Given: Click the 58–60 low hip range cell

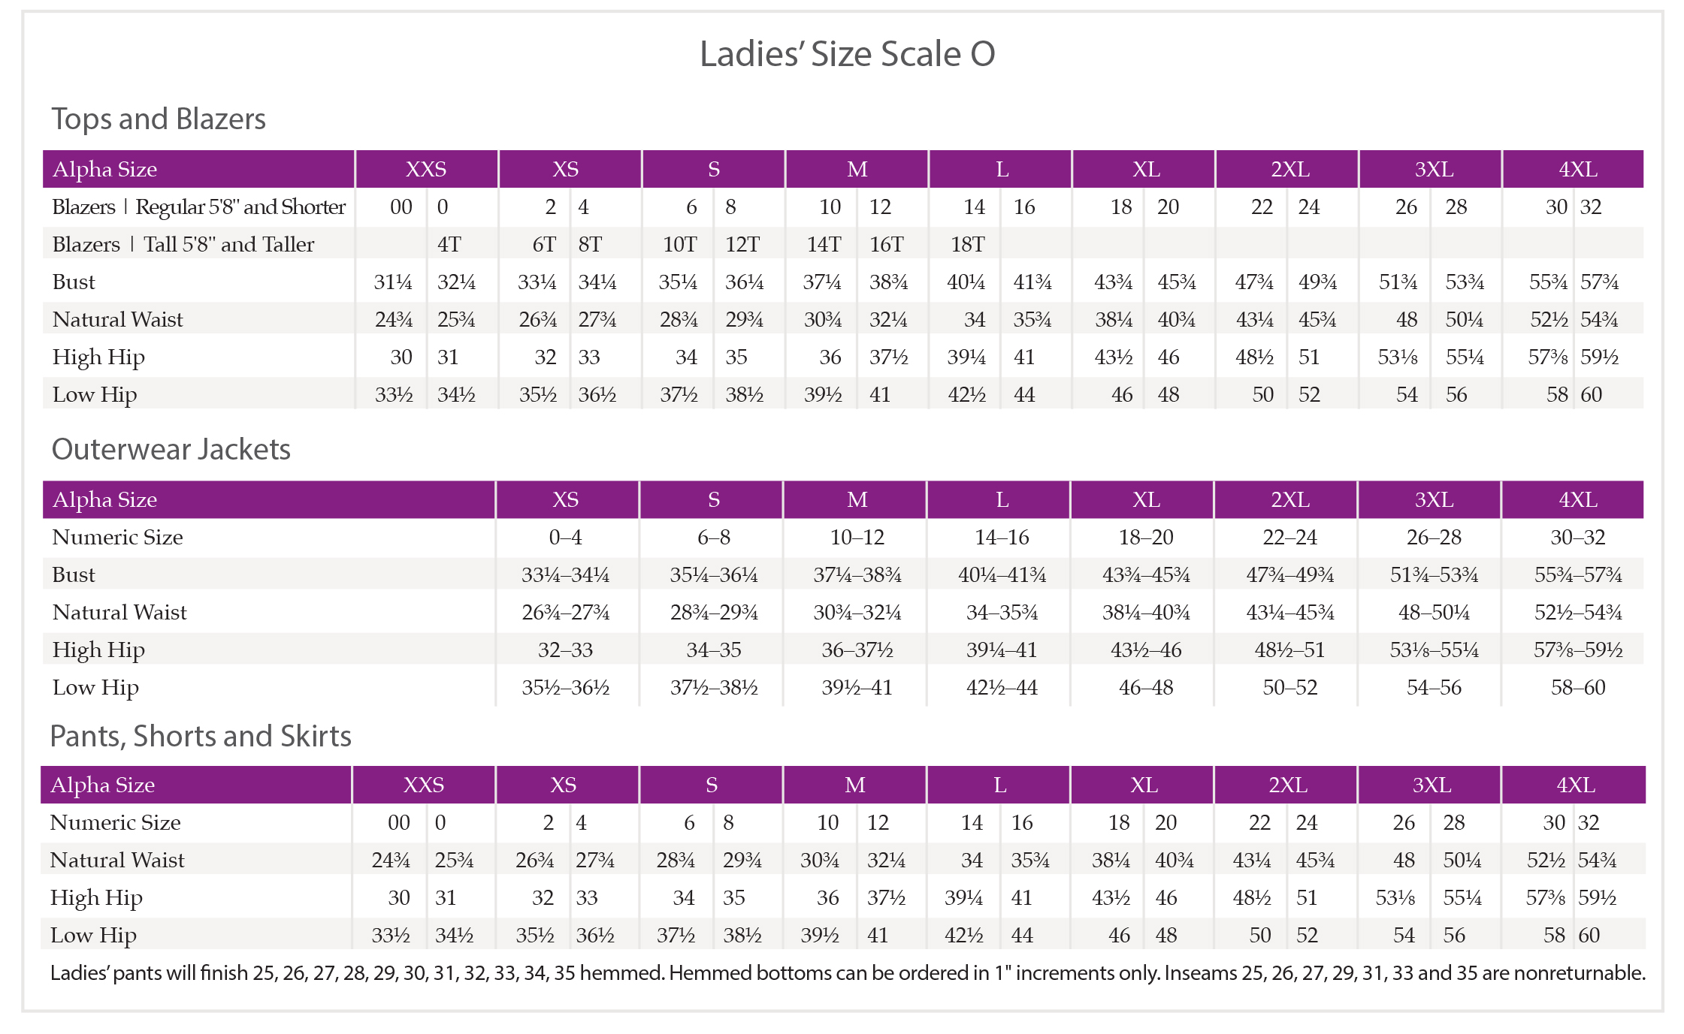Looking at the screenshot, I should [x=1577, y=687].
